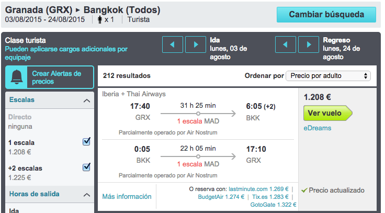Click the green checkmark by Precio actualizado
The height and width of the screenshot is (213, 385).
tap(304, 190)
